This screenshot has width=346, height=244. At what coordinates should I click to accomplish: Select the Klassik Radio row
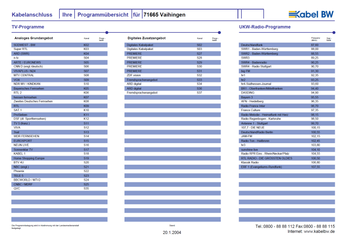[287, 163]
